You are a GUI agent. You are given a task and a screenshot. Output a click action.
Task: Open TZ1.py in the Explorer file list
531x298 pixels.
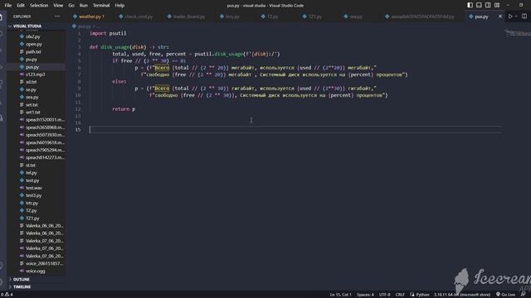click(x=32, y=219)
